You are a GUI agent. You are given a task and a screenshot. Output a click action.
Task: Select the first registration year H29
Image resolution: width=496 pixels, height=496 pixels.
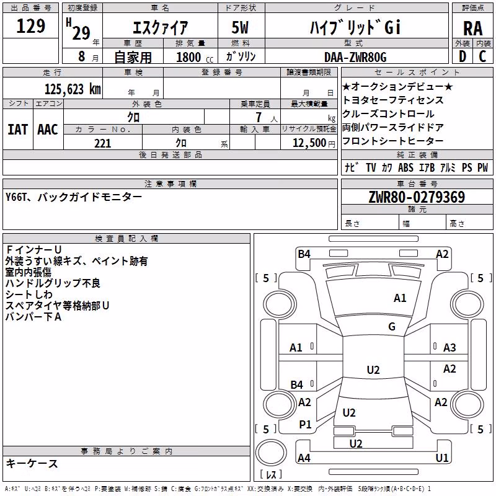tap(79, 29)
